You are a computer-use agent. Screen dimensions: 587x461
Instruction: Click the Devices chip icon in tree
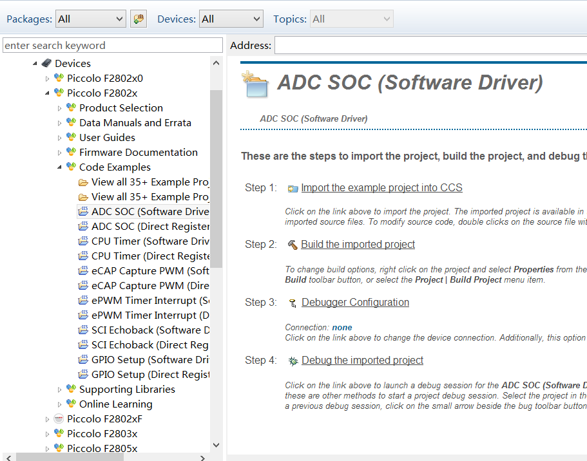point(46,63)
